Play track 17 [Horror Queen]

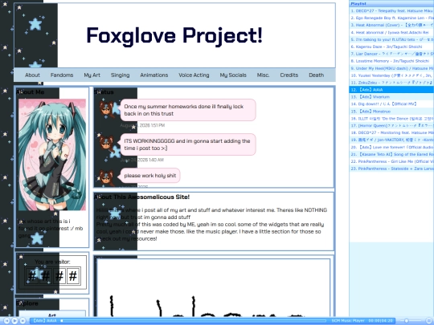pos(391,125)
